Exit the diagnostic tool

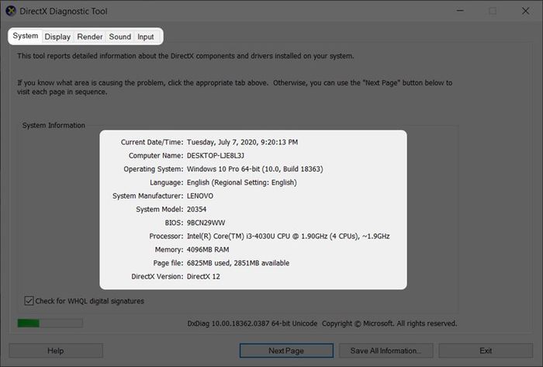pyautogui.click(x=486, y=351)
